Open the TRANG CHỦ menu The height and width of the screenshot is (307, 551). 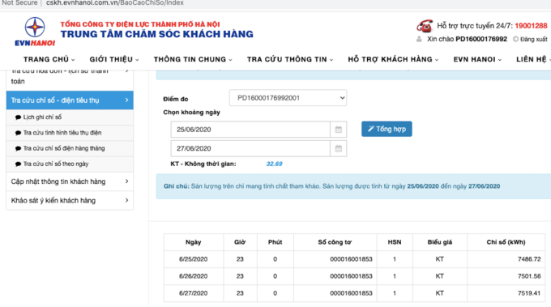[x=49, y=59]
